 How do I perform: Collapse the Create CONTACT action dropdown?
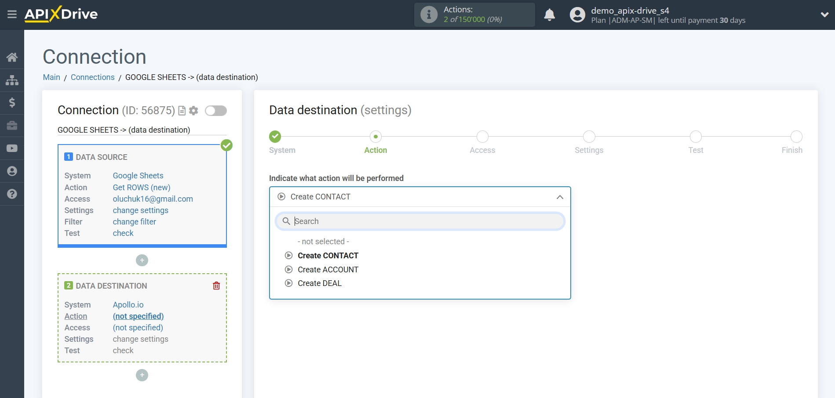559,197
